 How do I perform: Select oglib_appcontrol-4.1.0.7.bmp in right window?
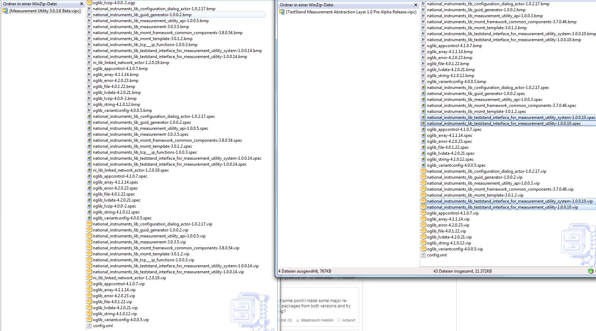pyautogui.click(x=454, y=46)
